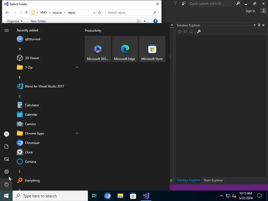Click the Microsoft 365 tile
Image resolution: width=268 pixels, height=201 pixels.
[98, 49]
